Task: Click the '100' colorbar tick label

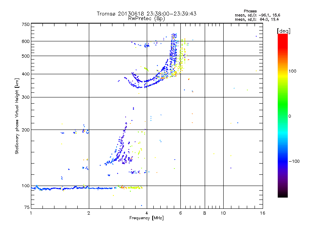Action: 292,71
